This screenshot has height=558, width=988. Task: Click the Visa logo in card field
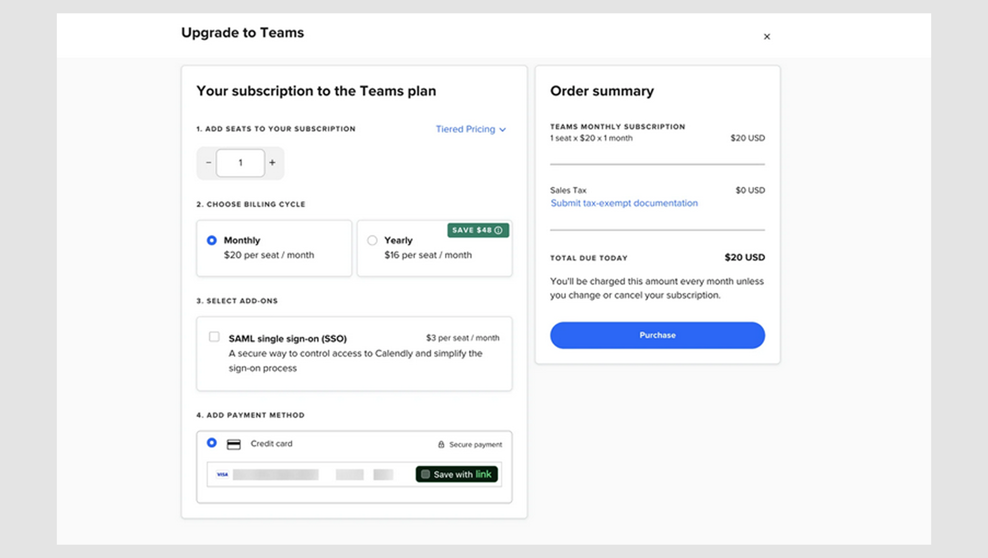(x=222, y=475)
